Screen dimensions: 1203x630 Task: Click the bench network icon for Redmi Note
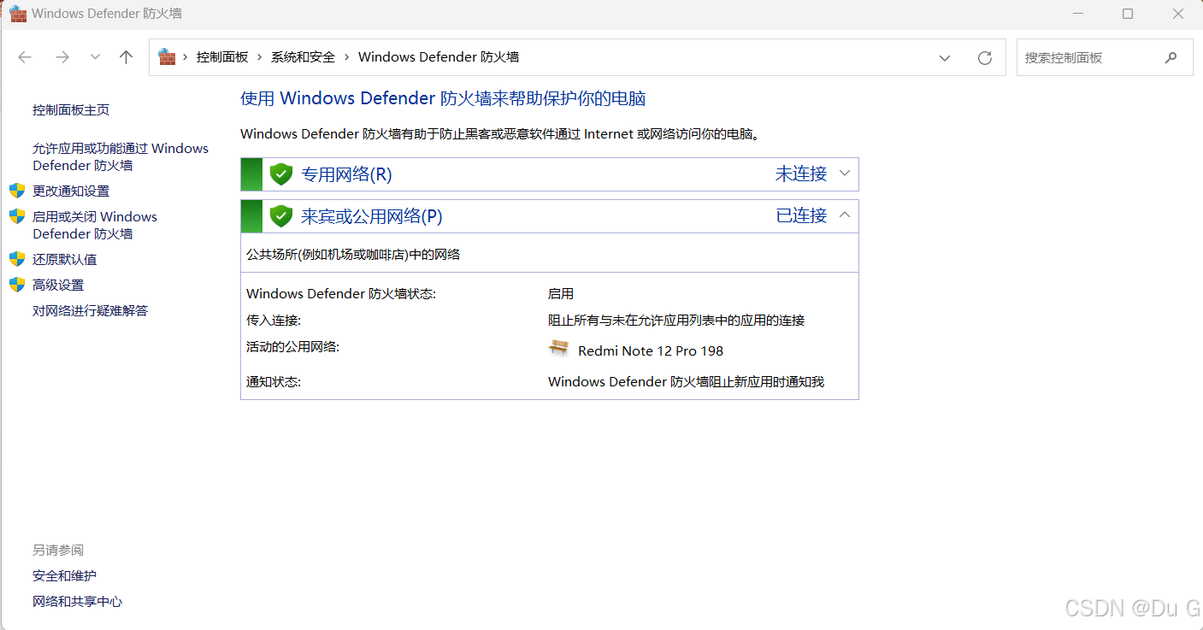(x=558, y=349)
